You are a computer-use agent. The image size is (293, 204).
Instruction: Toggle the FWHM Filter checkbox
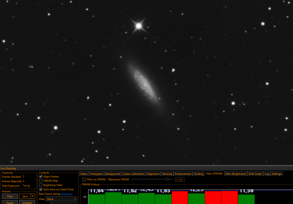point(41,181)
